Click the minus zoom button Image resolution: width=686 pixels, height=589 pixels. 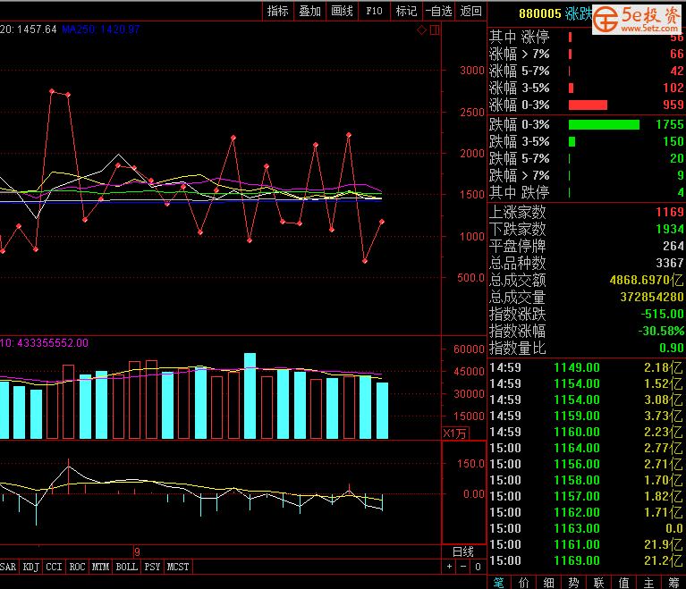pyautogui.click(x=463, y=567)
